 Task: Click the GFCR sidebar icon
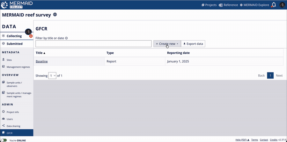(3, 132)
